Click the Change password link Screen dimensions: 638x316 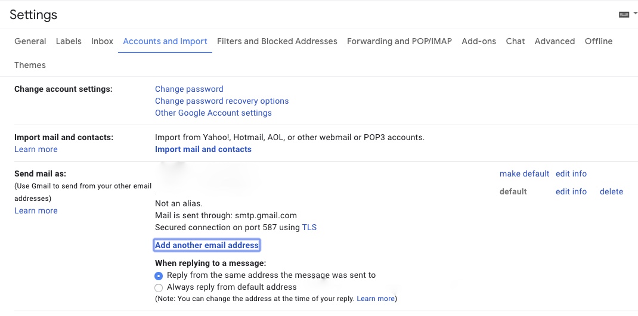(x=189, y=89)
